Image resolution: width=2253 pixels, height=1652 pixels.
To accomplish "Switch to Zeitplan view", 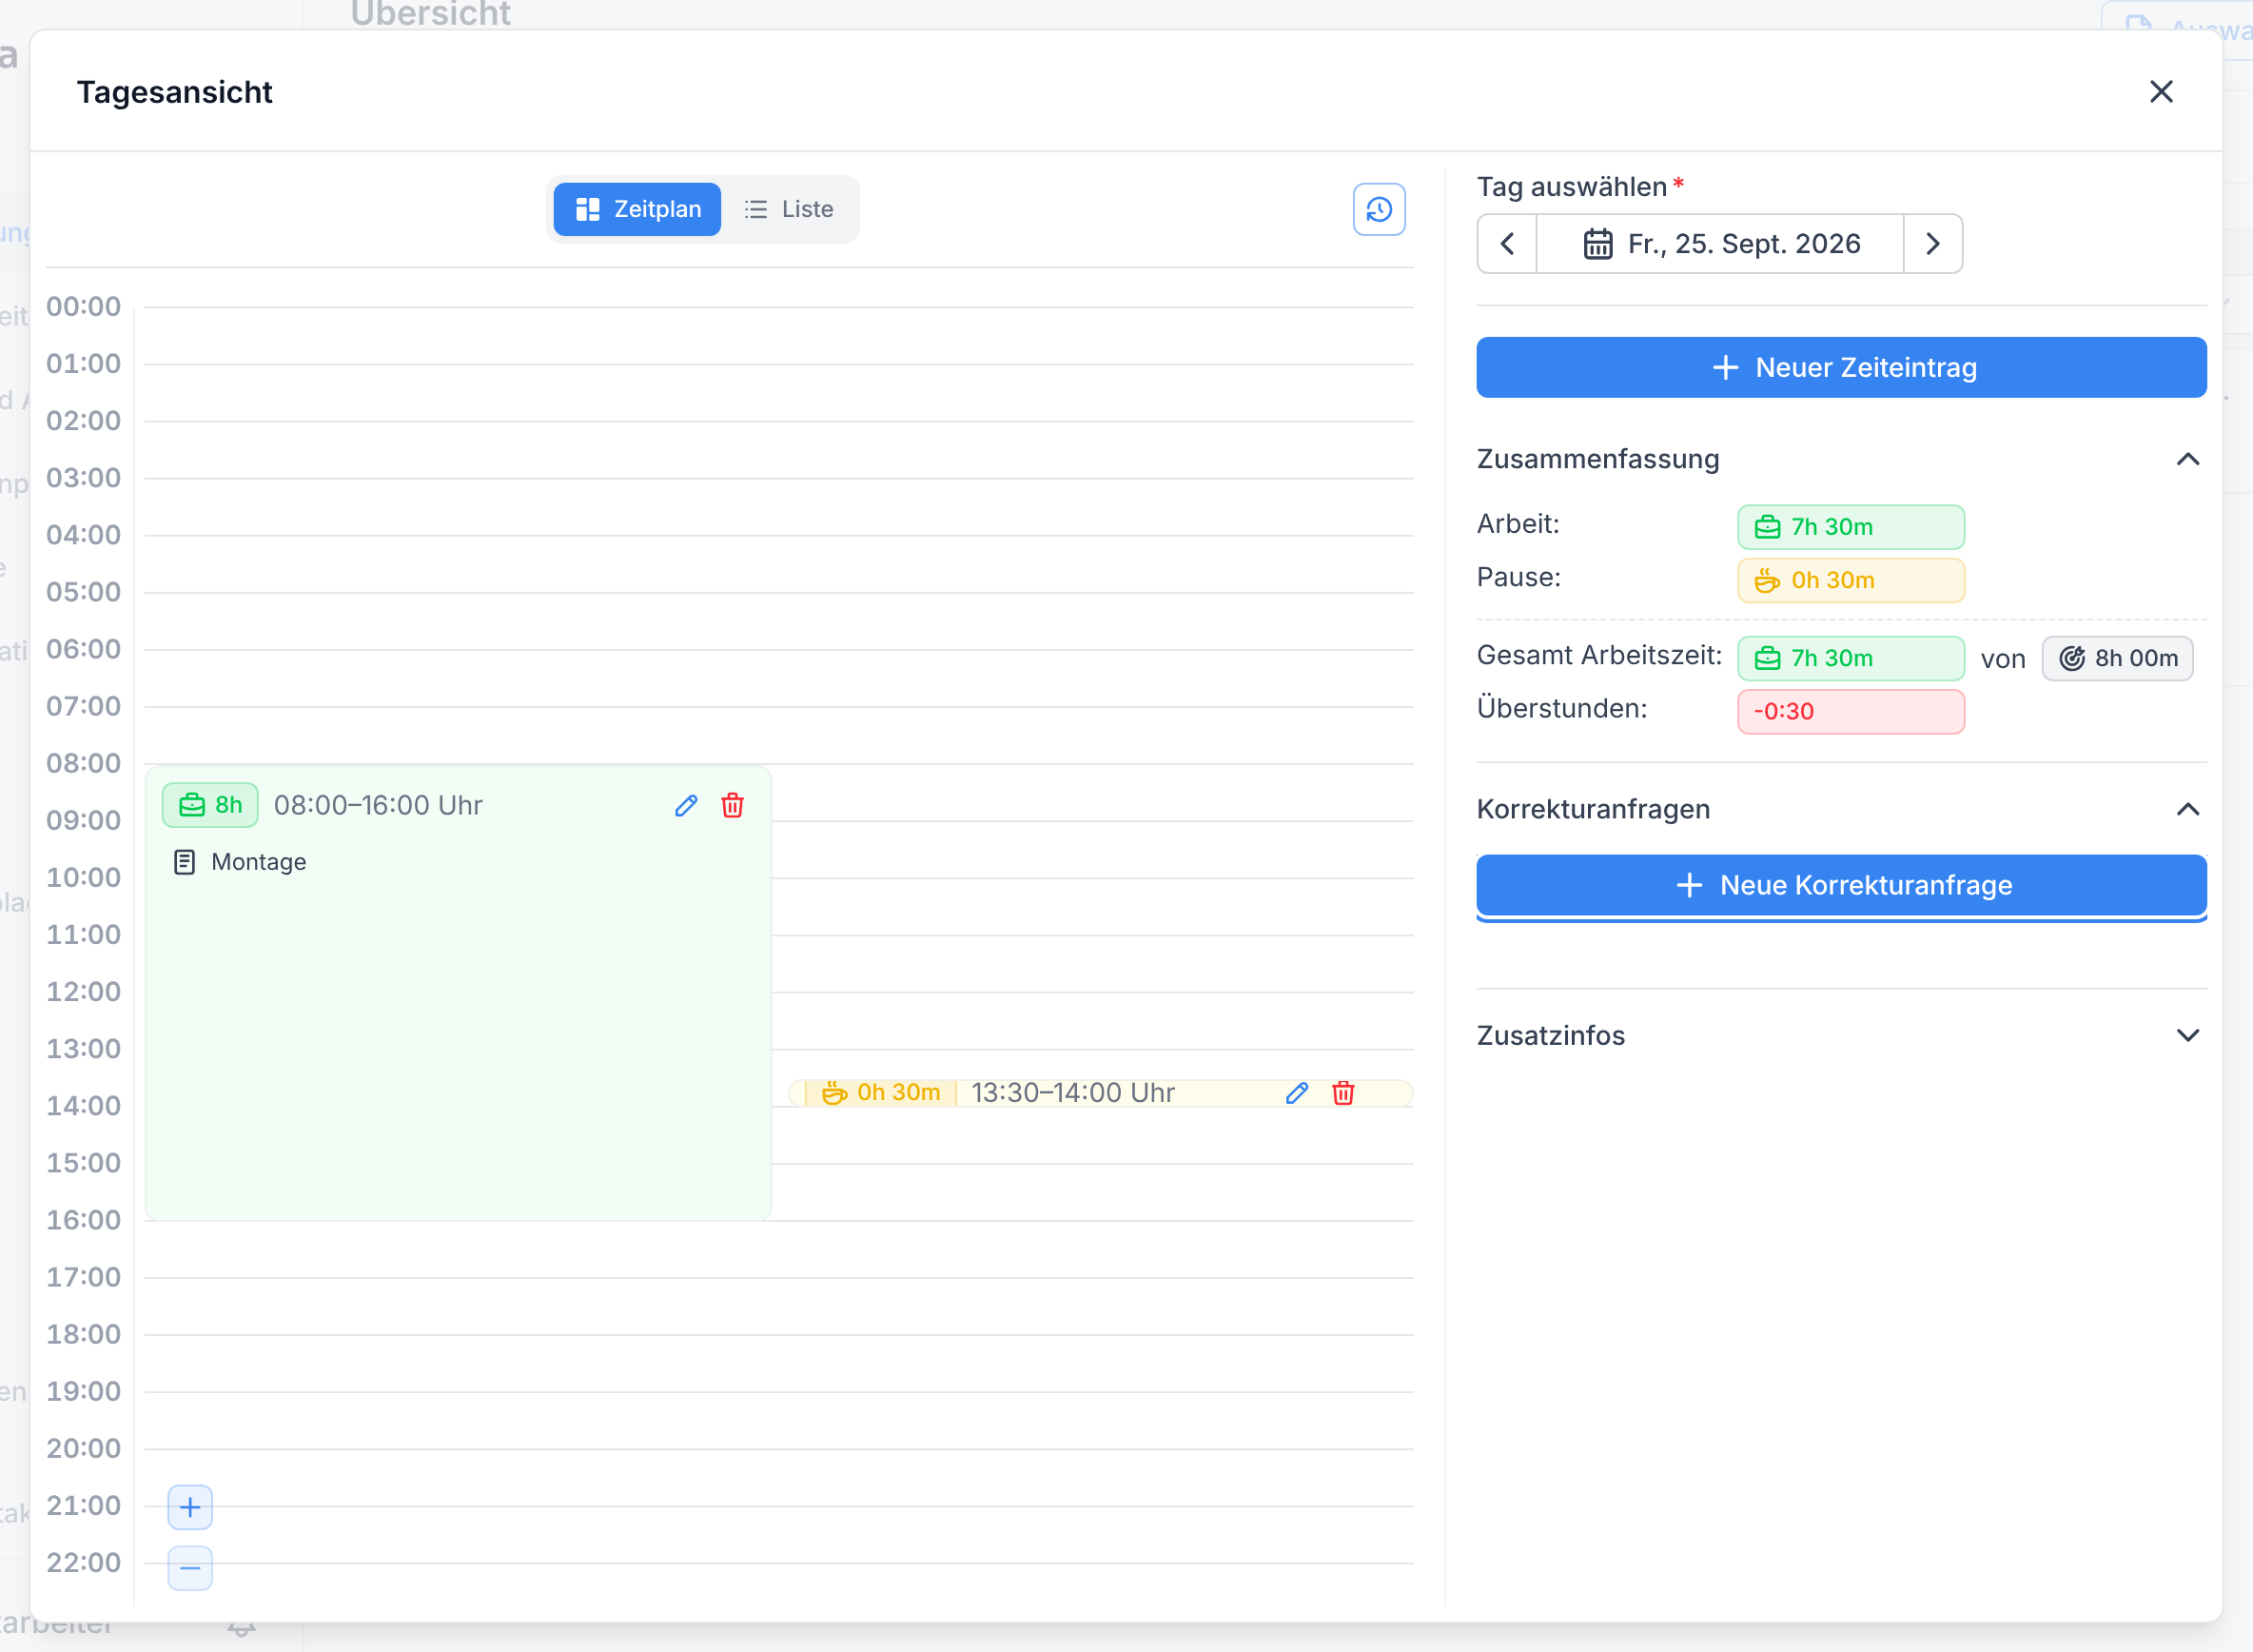I will tap(637, 209).
